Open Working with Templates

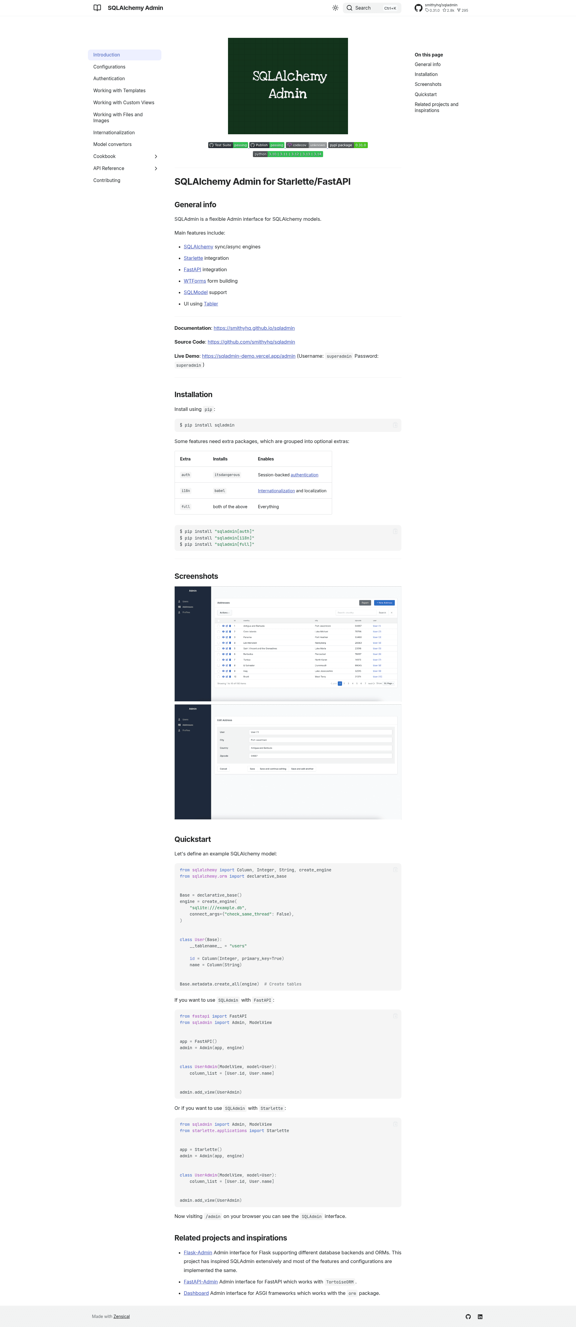coord(119,91)
